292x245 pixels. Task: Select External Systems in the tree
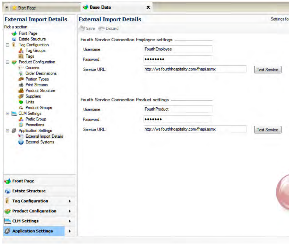click(40, 142)
